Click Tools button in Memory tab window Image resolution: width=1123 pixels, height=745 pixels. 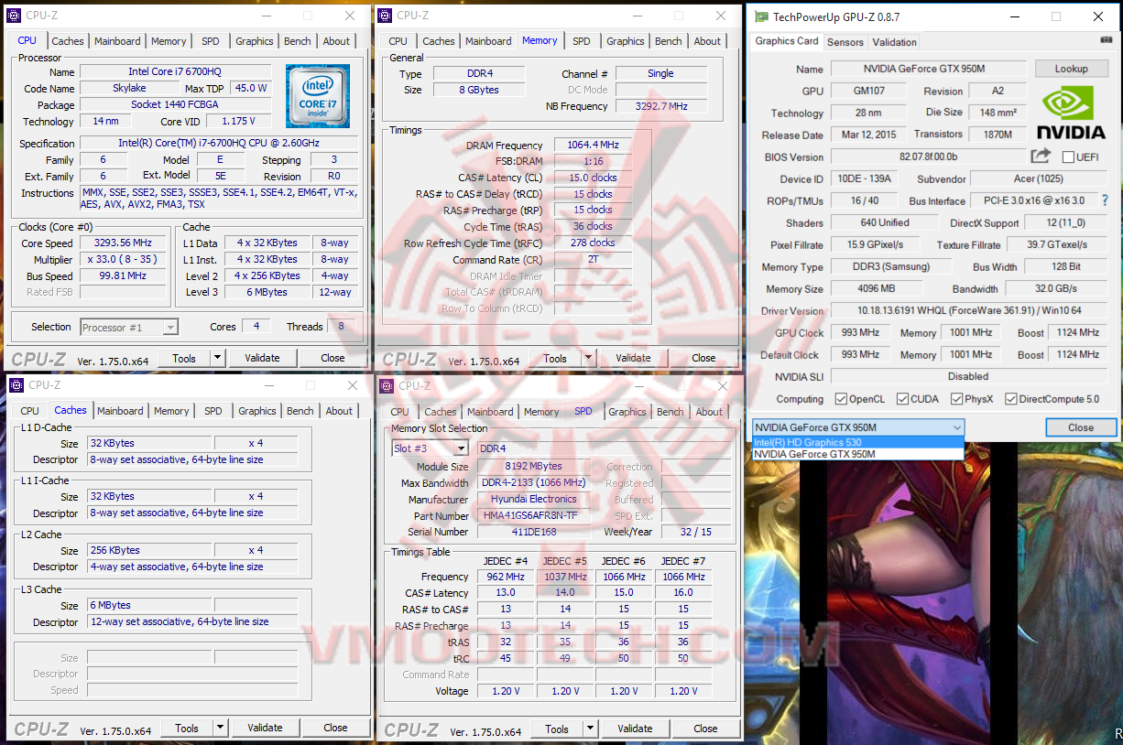pos(555,358)
